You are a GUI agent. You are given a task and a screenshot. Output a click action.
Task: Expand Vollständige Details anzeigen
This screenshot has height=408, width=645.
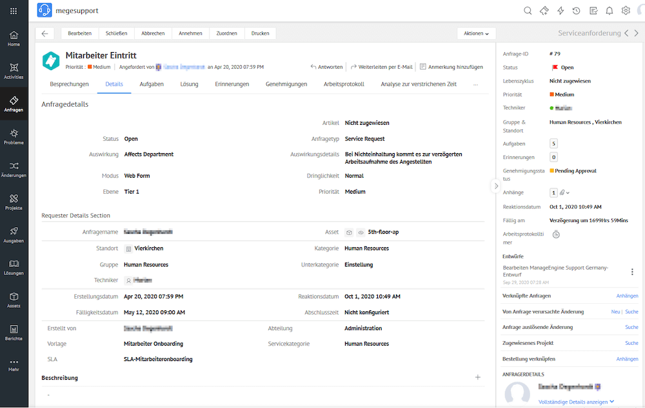pyautogui.click(x=576, y=402)
